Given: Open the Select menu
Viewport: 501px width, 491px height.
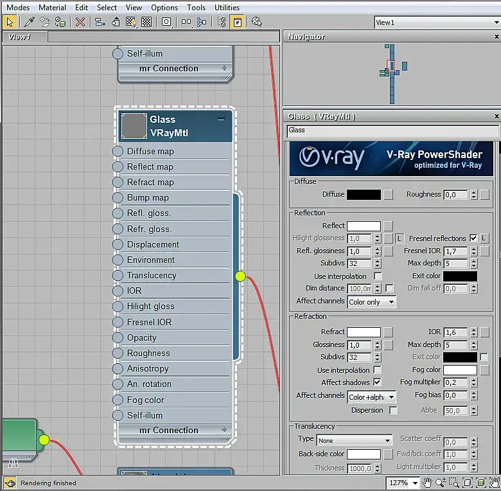Looking at the screenshot, I should tap(107, 7).
